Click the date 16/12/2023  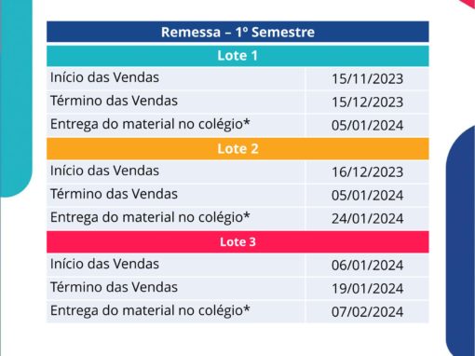[367, 172]
